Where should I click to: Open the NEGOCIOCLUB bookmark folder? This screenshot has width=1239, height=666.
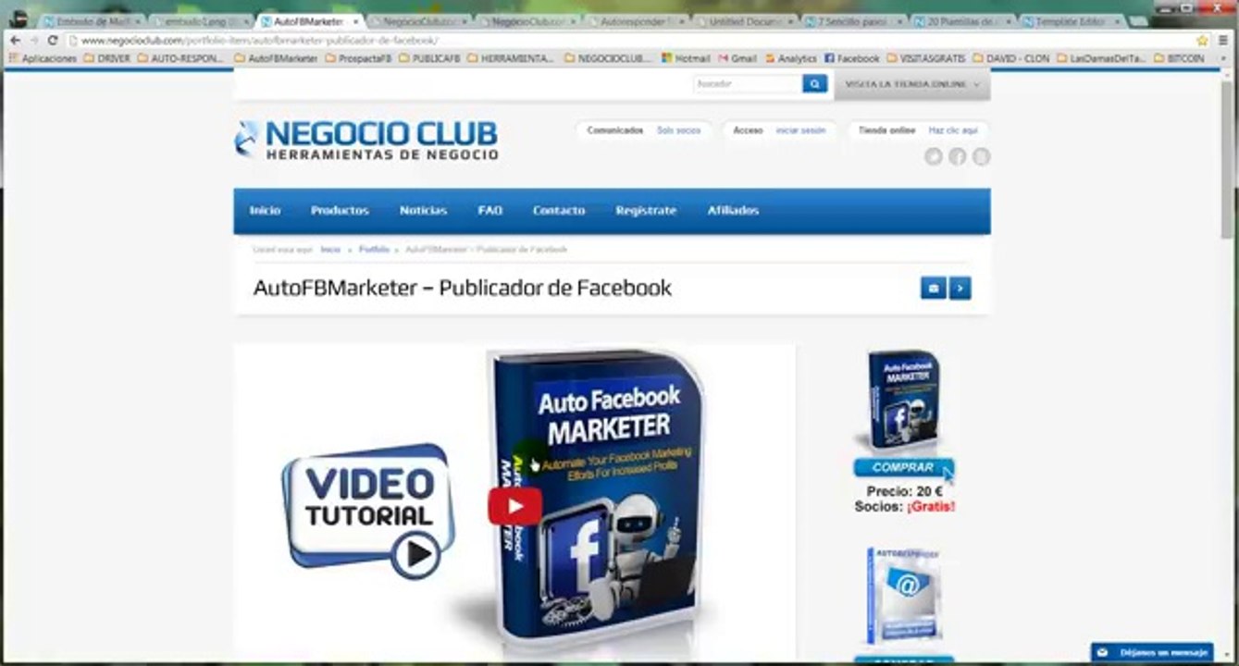click(x=607, y=58)
